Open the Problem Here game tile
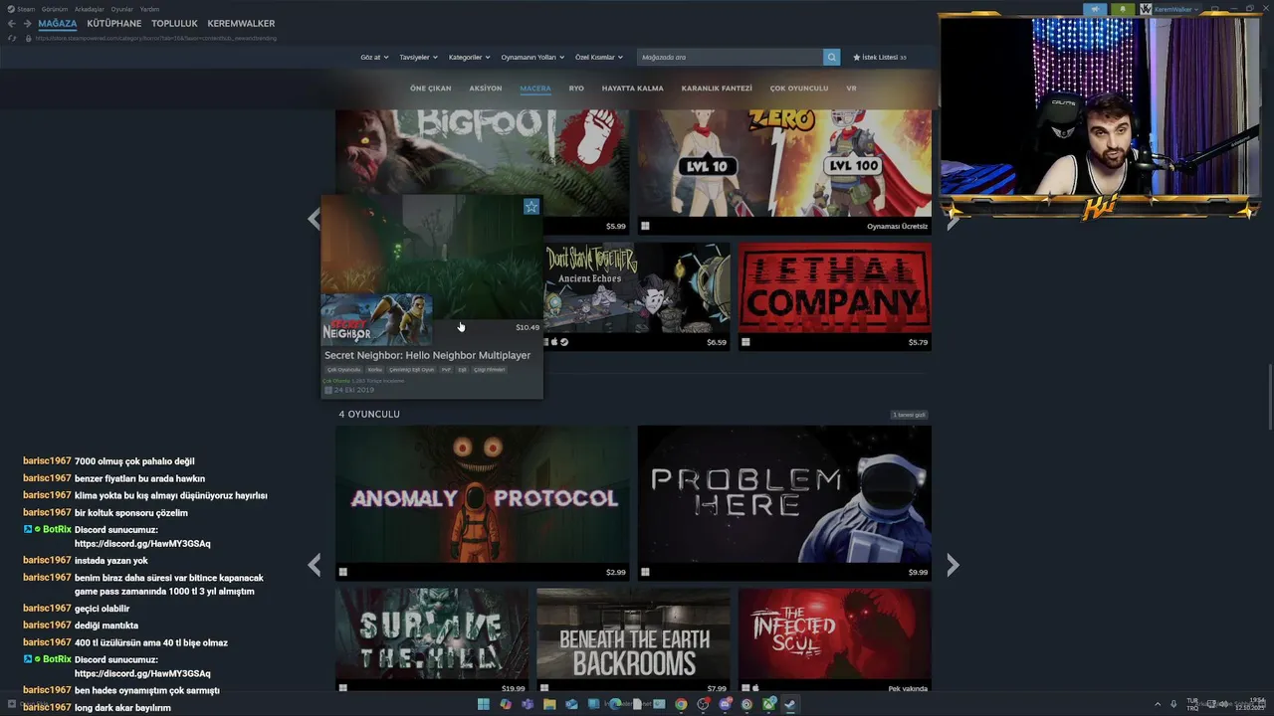The image size is (1274, 716). coord(784,503)
